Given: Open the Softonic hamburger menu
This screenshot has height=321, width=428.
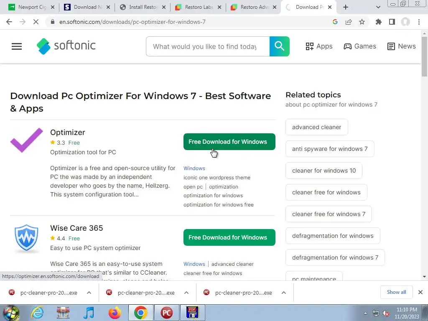Looking at the screenshot, I should (16, 46).
